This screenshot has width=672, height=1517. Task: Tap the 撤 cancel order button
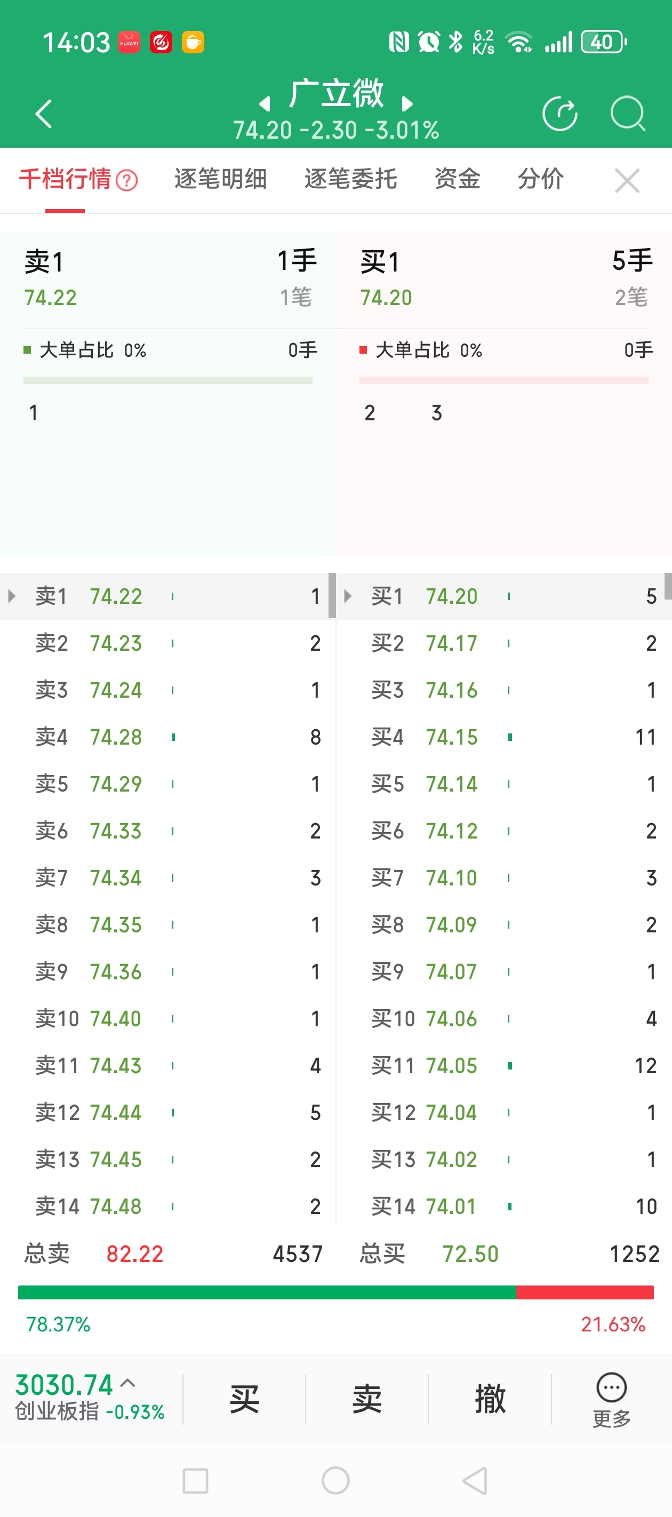tap(490, 1399)
